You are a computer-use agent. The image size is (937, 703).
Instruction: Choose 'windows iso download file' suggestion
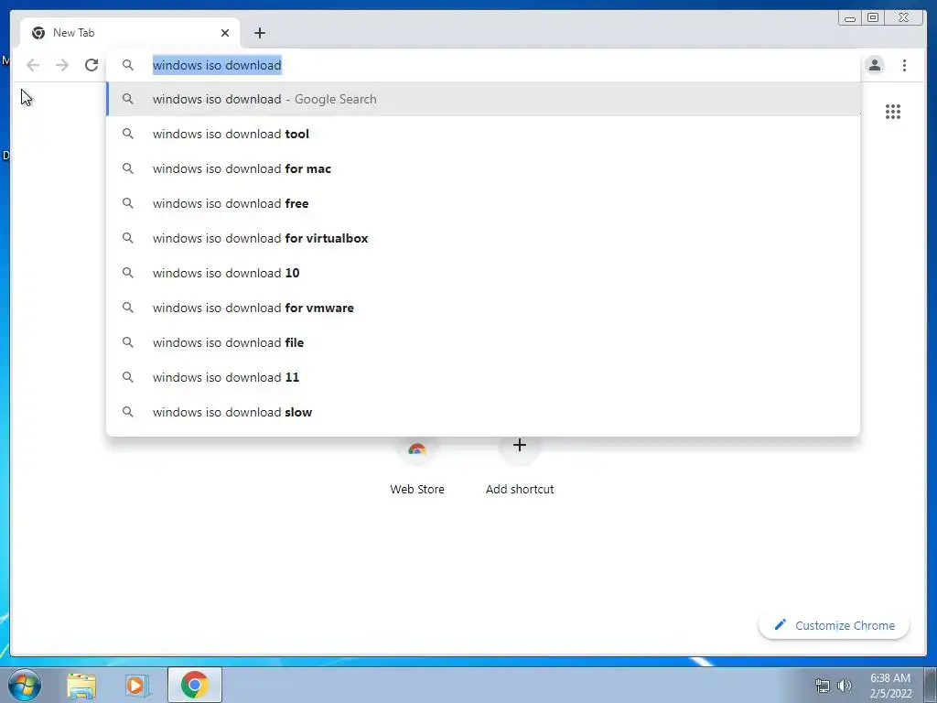[x=483, y=342]
